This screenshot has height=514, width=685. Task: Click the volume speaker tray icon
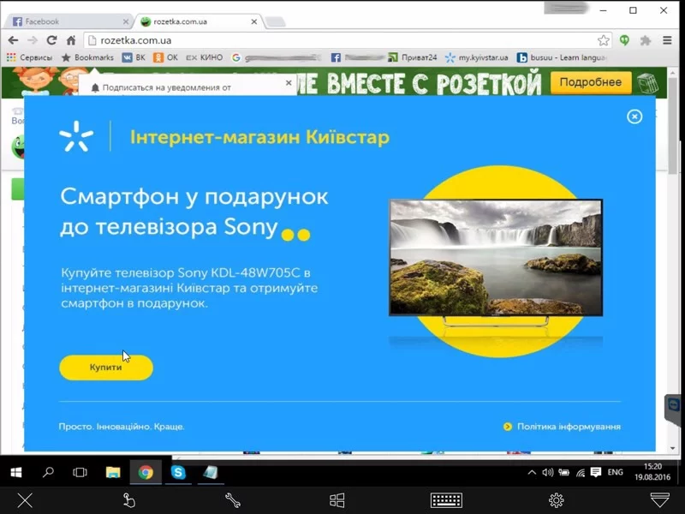point(547,472)
